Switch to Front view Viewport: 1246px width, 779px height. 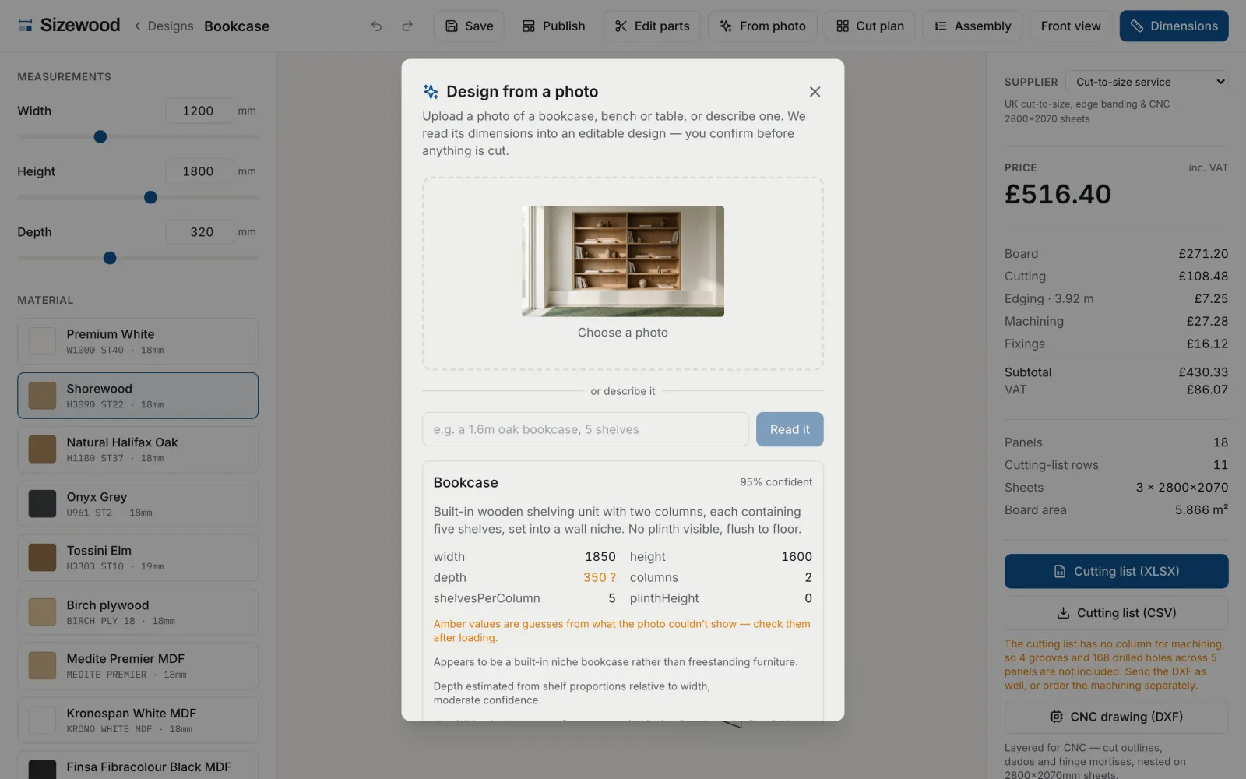click(x=1071, y=26)
